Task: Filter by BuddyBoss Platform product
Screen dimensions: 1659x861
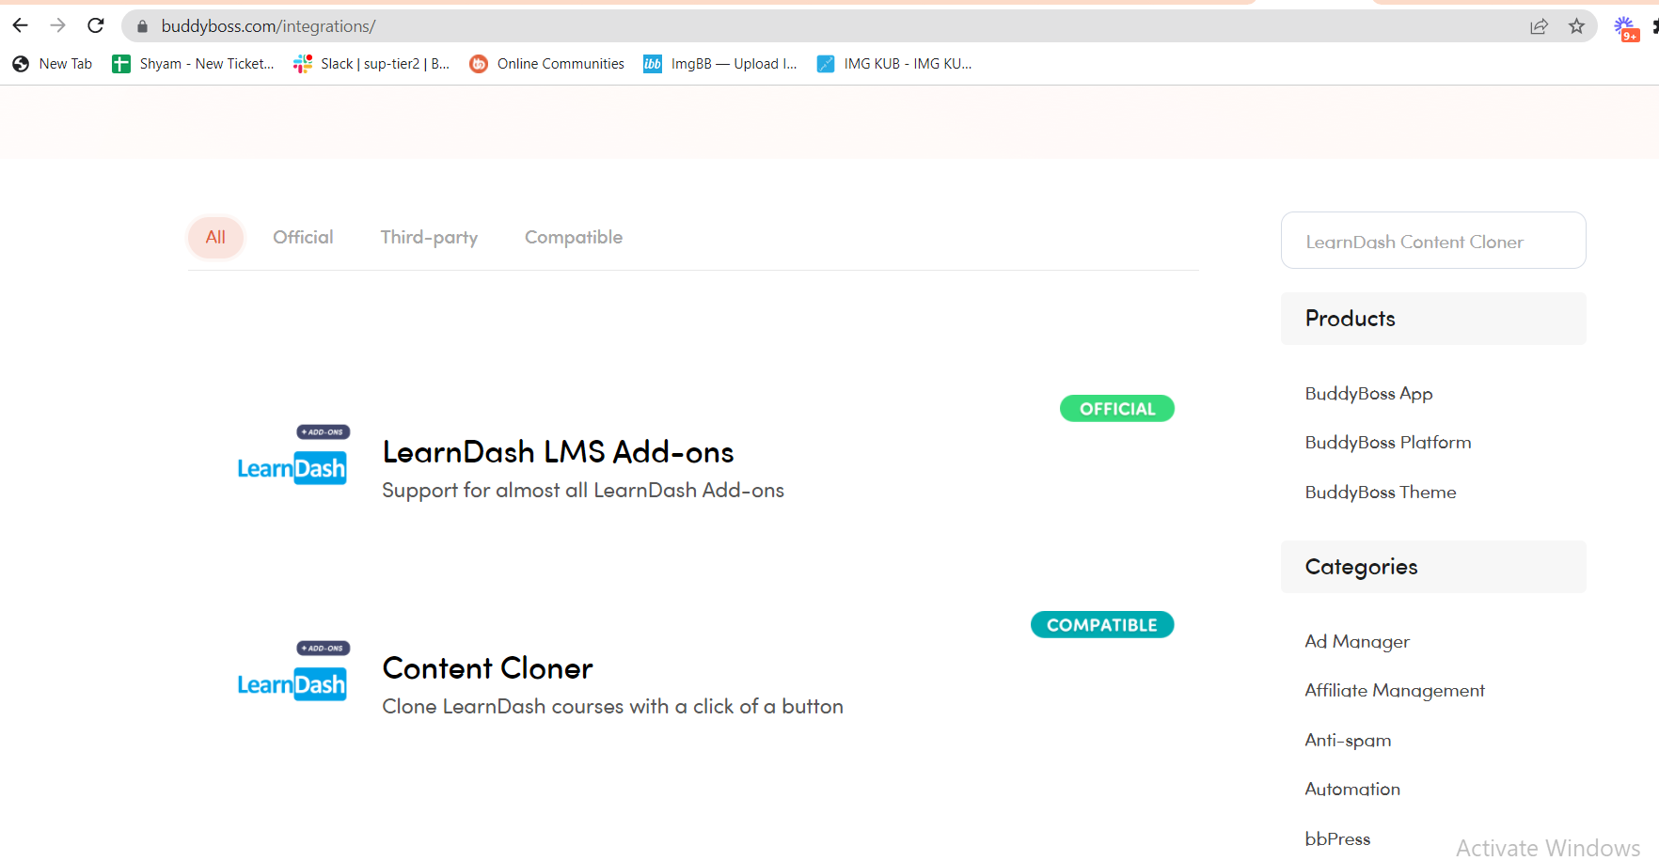Action: (1388, 443)
